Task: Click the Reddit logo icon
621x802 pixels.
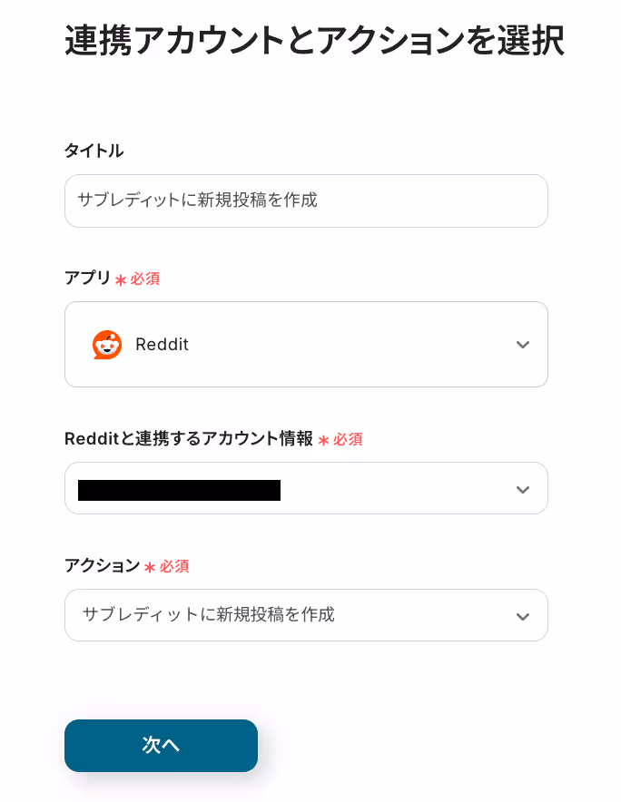Action: click(x=107, y=345)
